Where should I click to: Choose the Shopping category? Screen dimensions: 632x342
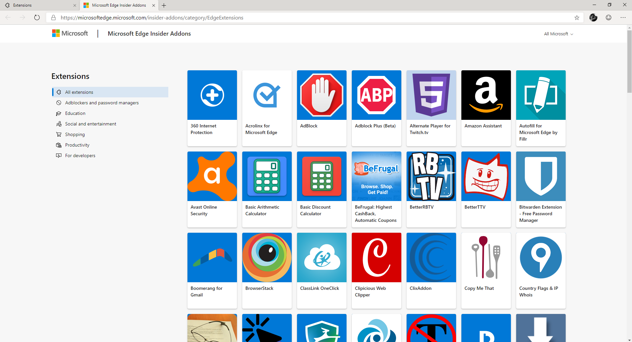[110, 134]
